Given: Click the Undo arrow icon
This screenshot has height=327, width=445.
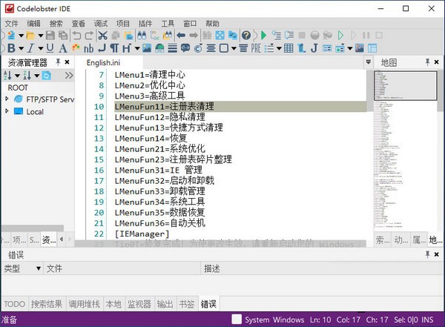Looking at the screenshot, I should 76,35.
